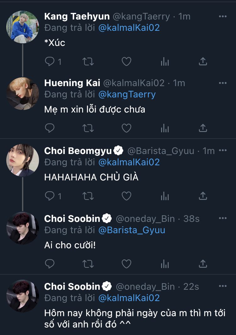The height and width of the screenshot is (335, 236).
Task: Open Choi Beomgyu's display name profile
Action: [78, 151]
